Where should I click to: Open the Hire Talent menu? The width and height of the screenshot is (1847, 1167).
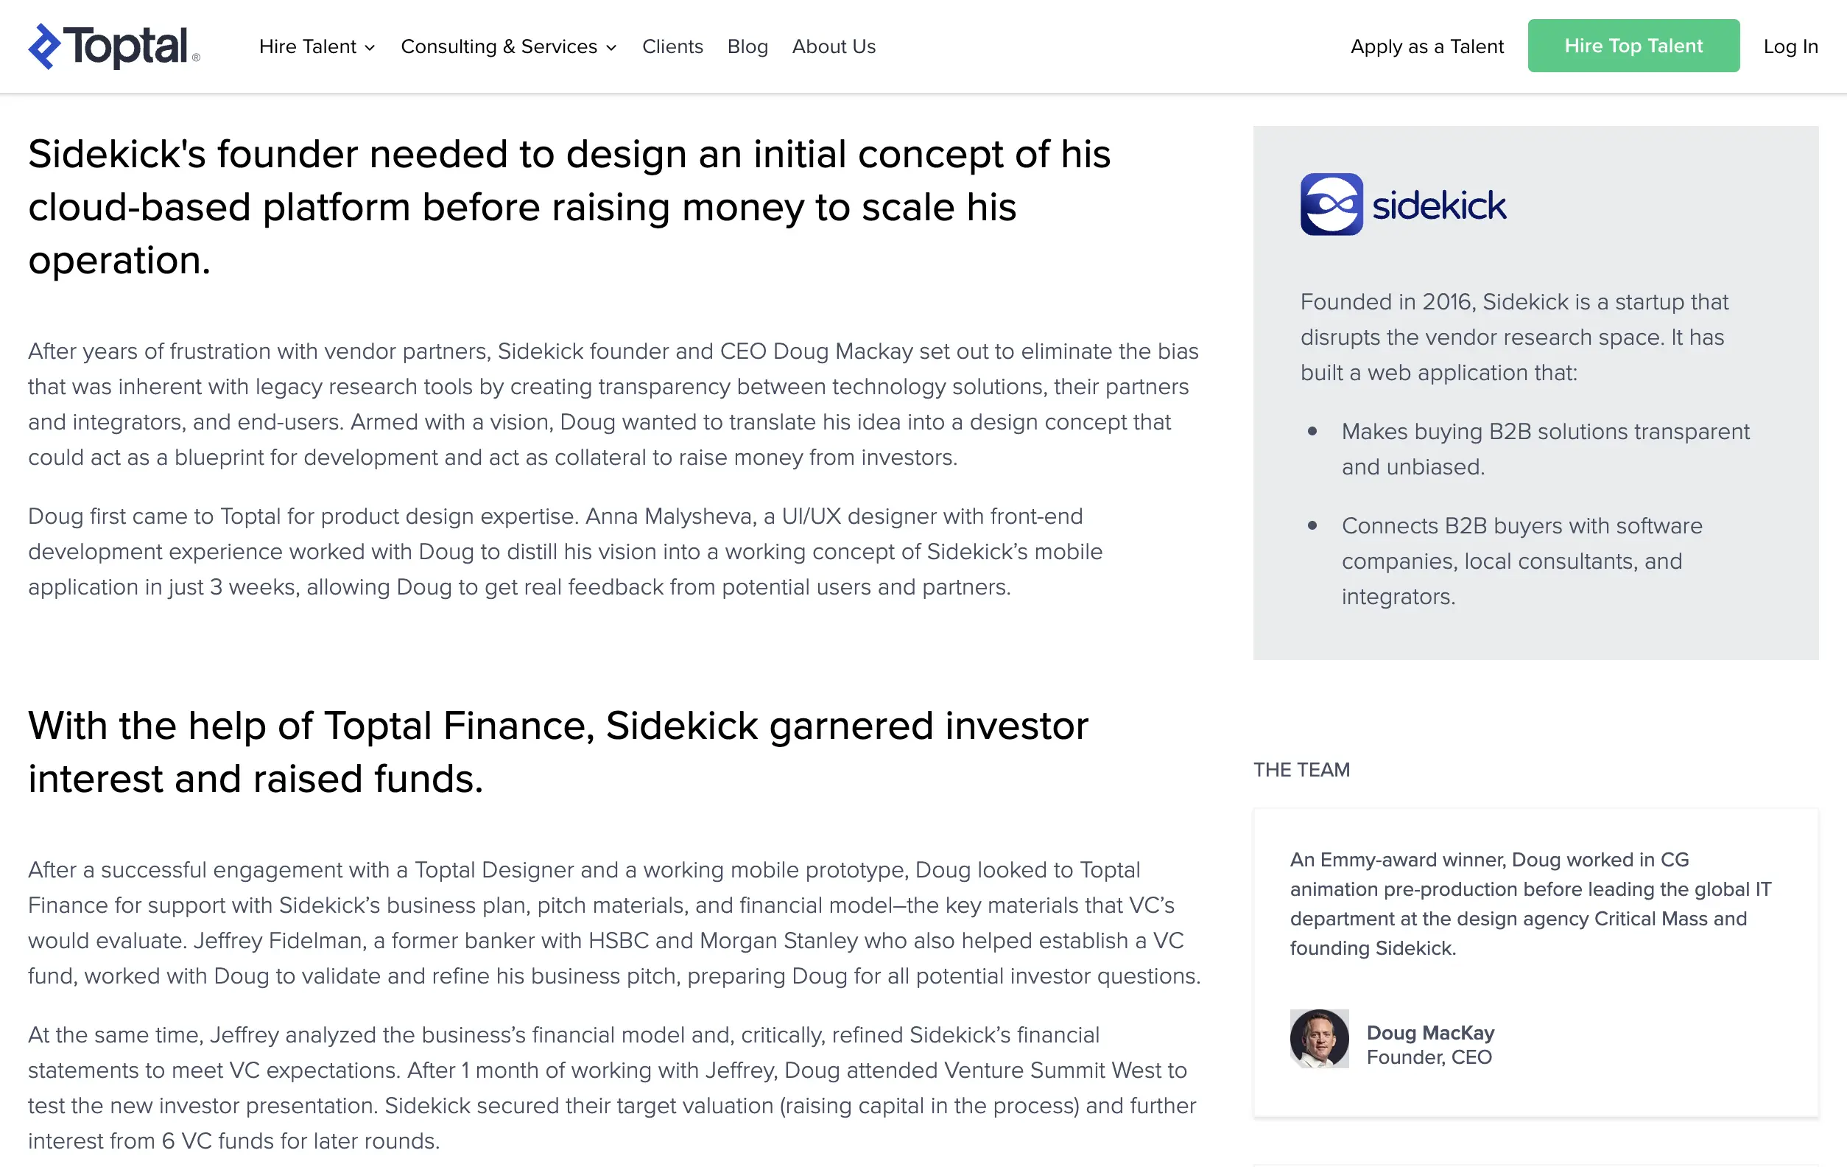(x=308, y=47)
